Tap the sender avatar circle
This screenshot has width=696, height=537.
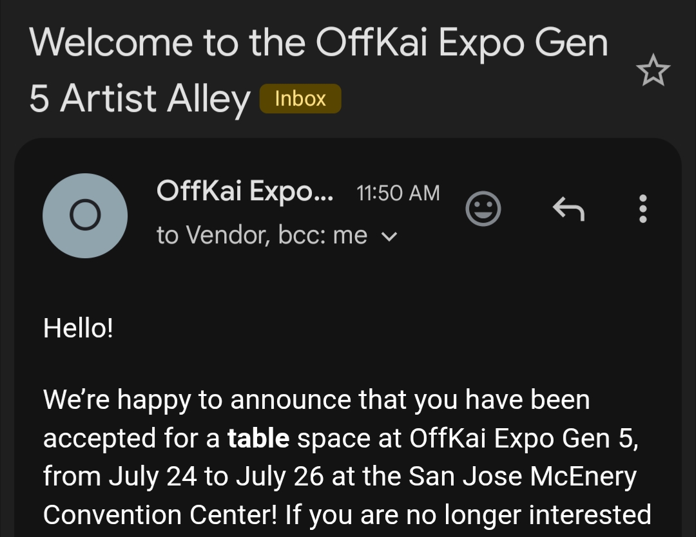coord(85,216)
